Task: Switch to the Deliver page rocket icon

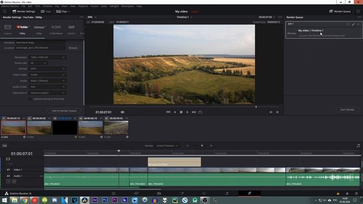Action: pos(250,193)
